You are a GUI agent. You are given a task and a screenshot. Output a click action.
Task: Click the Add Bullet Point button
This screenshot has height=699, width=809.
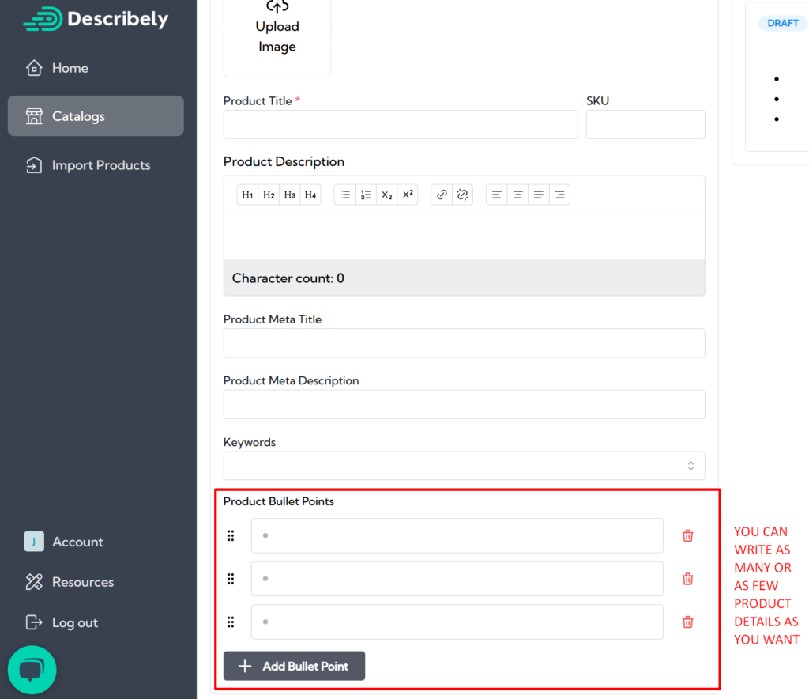[x=293, y=666]
